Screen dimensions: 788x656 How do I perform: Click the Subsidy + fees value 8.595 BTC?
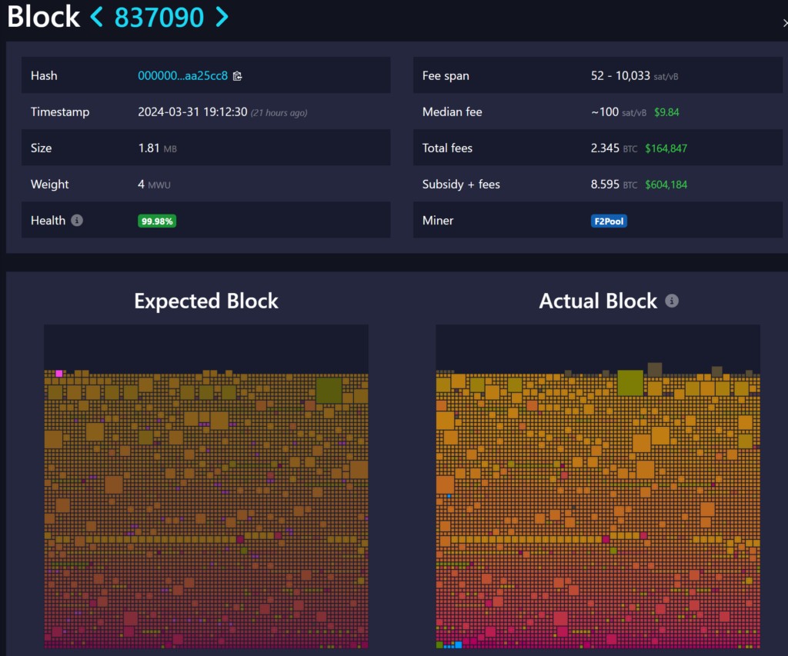(x=613, y=185)
